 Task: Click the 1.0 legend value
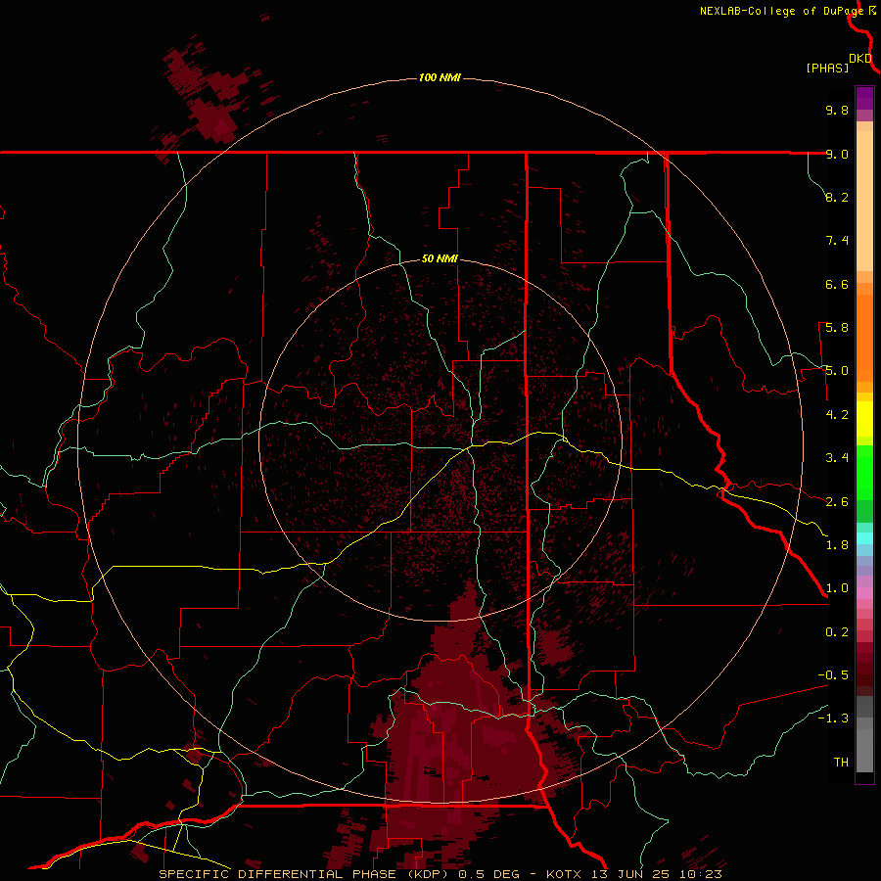point(837,588)
